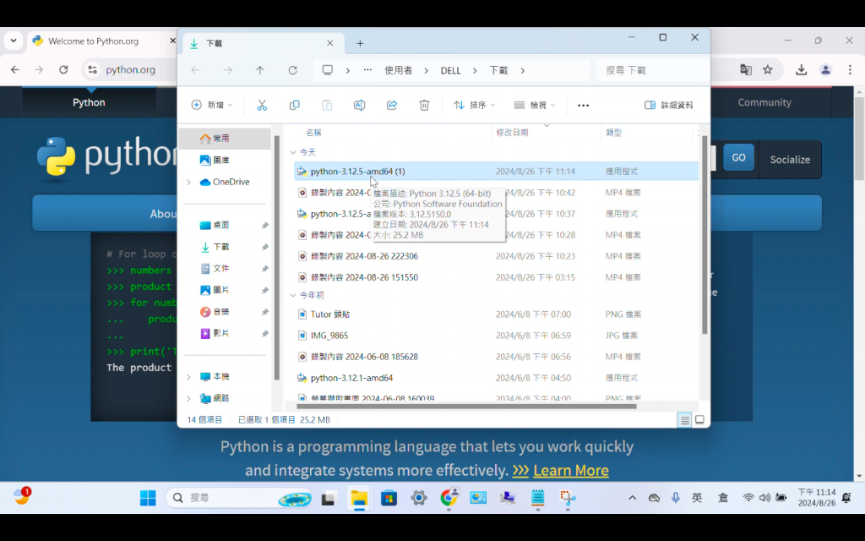Bookmark page with Chrome star icon
The image size is (865, 541).
pyautogui.click(x=768, y=69)
